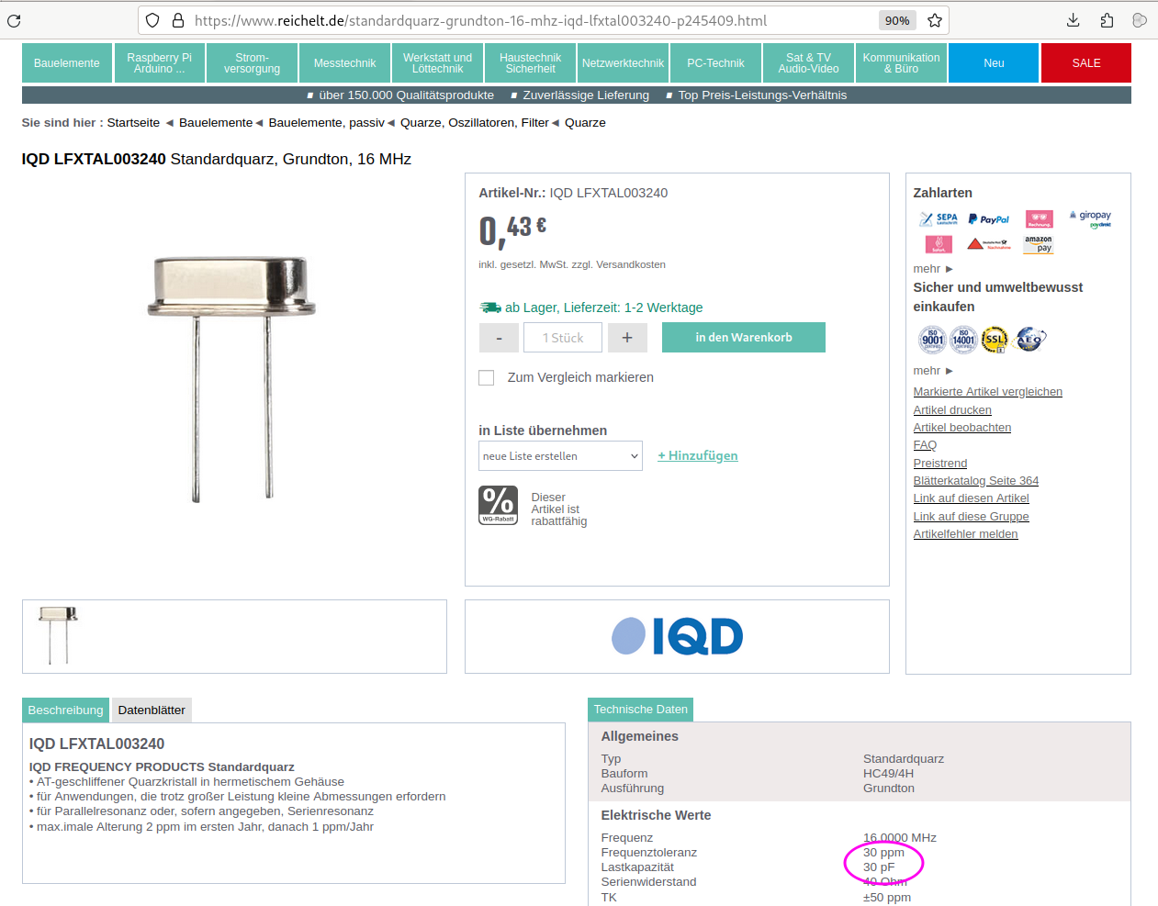Expand mehr under Zahlarten
The height and width of the screenshot is (906, 1158).
[933, 269]
